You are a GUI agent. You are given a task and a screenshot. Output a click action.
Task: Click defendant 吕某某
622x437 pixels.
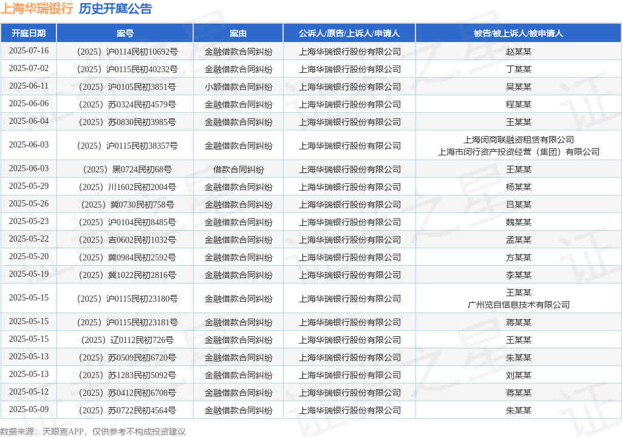(519, 205)
